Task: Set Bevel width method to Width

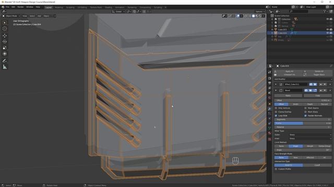Action: click(x=295, y=104)
